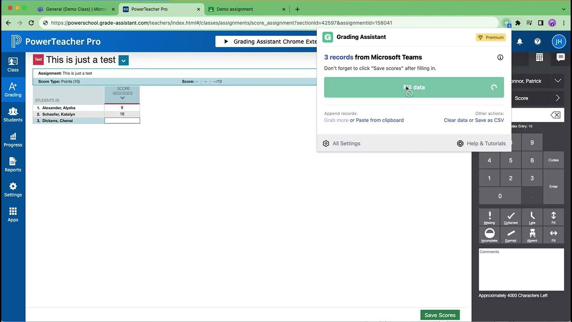Expand the Score field arrow

coord(558,98)
